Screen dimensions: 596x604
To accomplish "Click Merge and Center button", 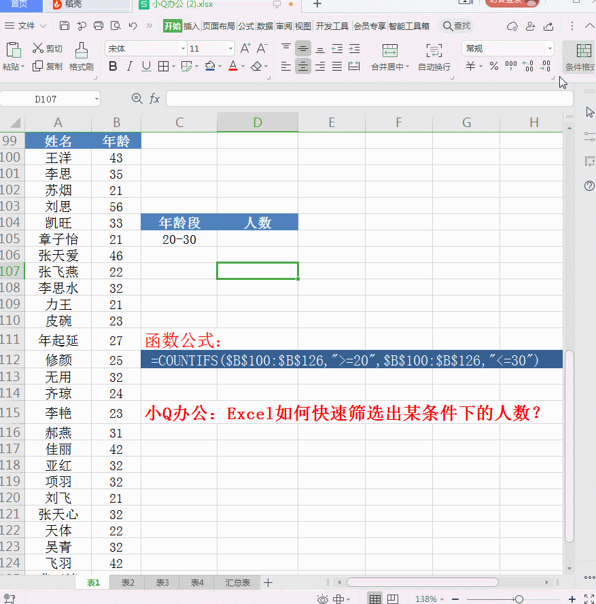I will pos(390,56).
